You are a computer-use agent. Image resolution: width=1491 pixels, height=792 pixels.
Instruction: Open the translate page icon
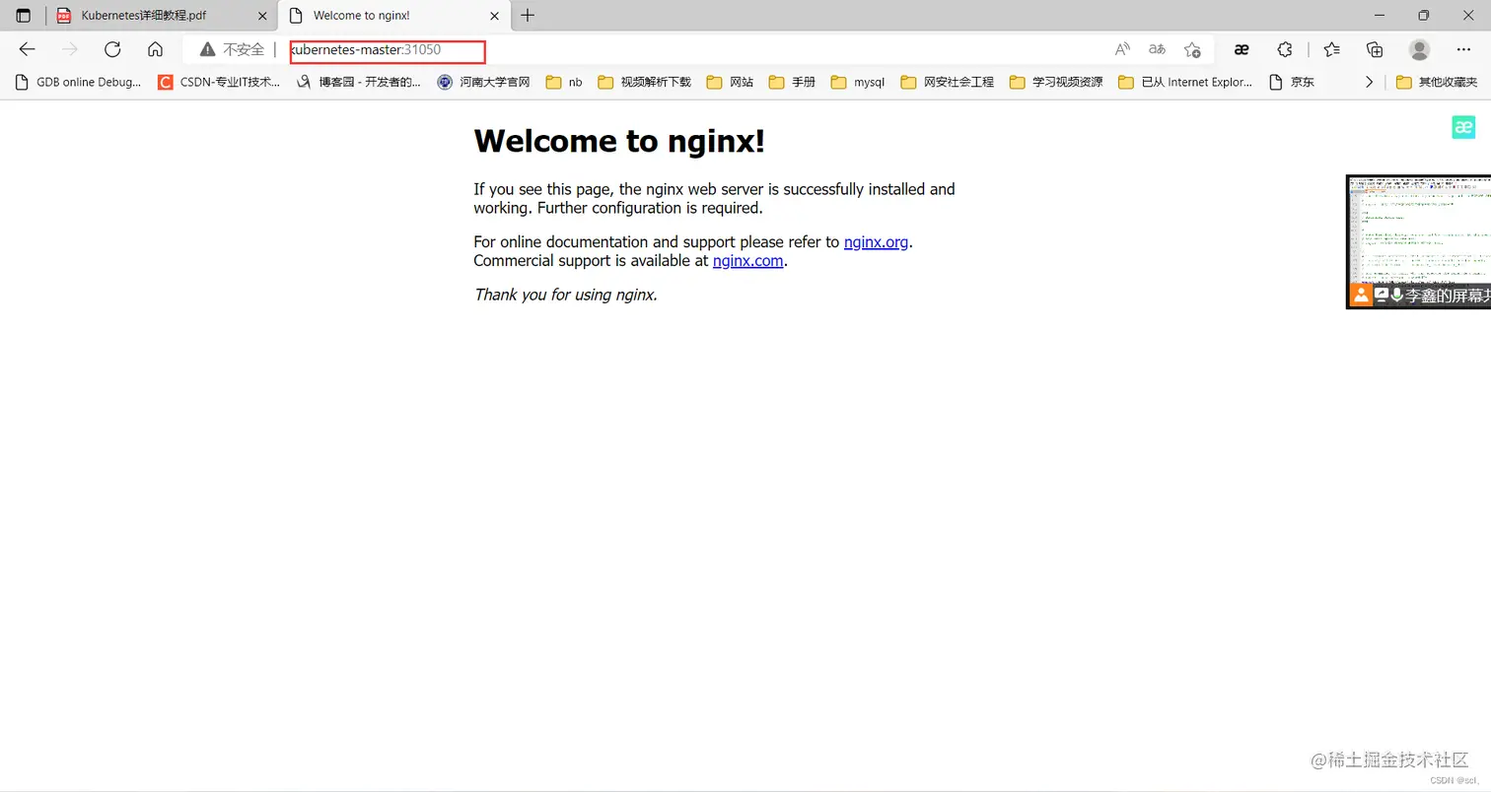coord(1157,49)
